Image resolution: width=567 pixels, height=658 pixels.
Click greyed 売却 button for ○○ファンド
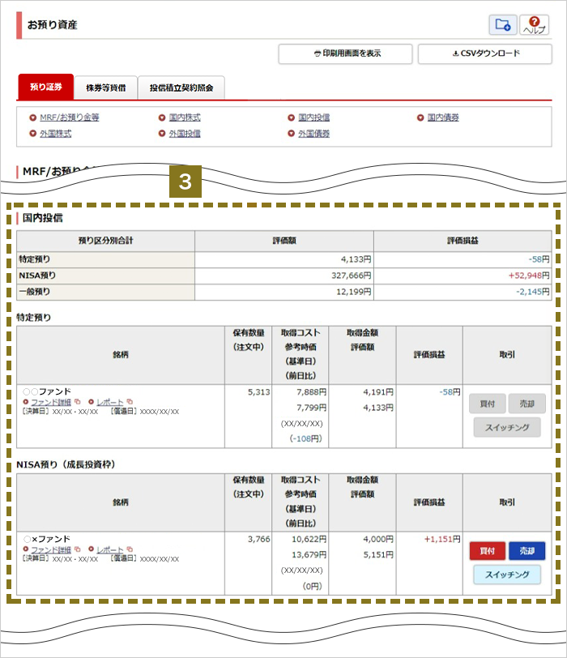[526, 404]
